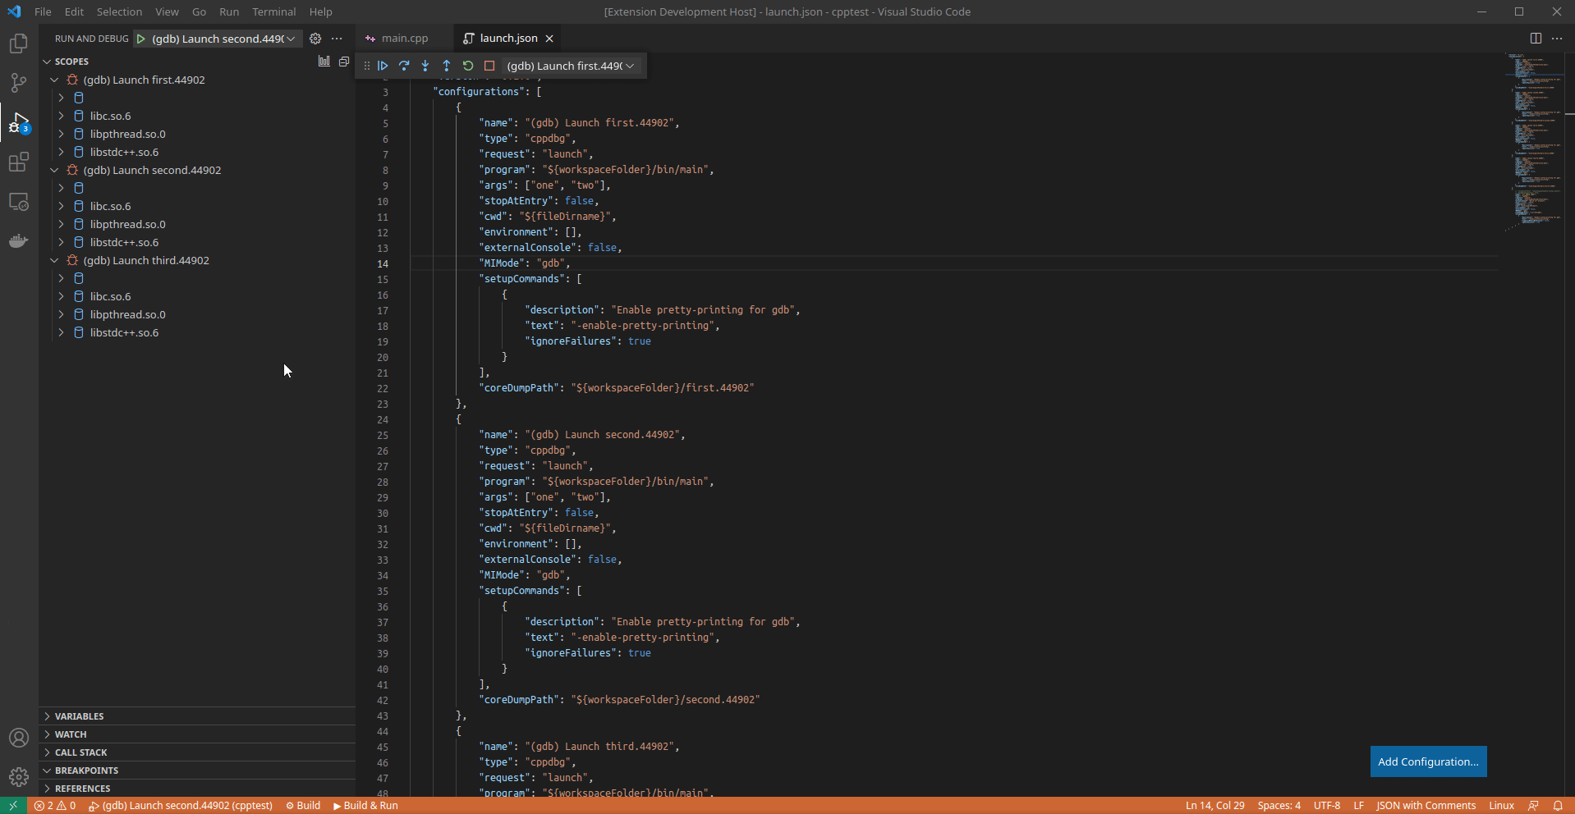Open debug session dropdown showing Launch first
1575x814 pixels.
coord(571,66)
